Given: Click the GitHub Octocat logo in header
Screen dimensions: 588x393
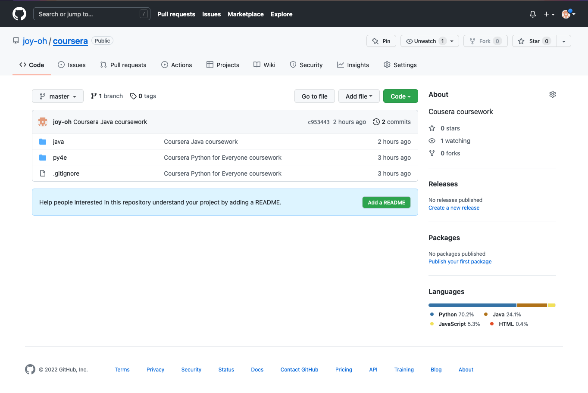Looking at the screenshot, I should [19, 14].
